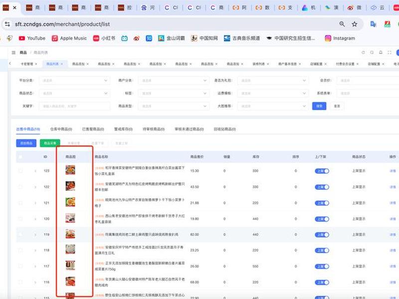Image resolution: width=399 pixels, height=299 pixels.
Task: Open 详情 link for product 123
Action: [393, 171]
